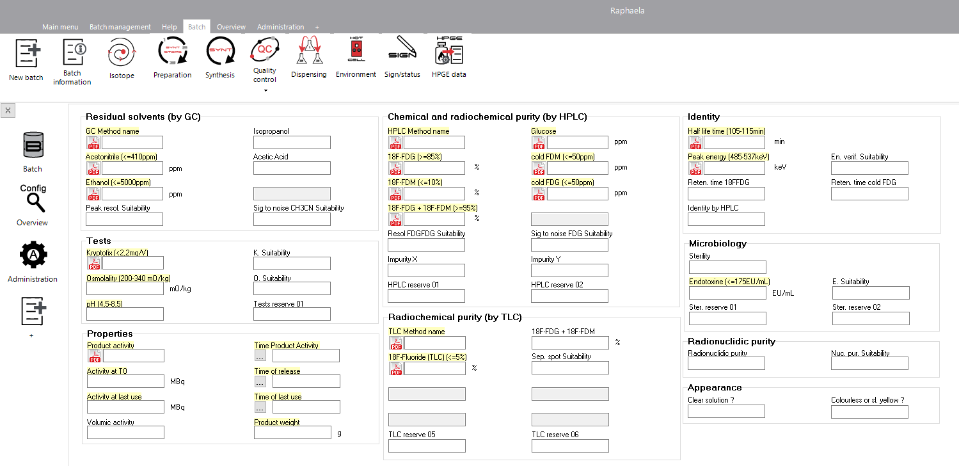
Task: Click the Reten. time cold FDG field
Action: (870, 193)
